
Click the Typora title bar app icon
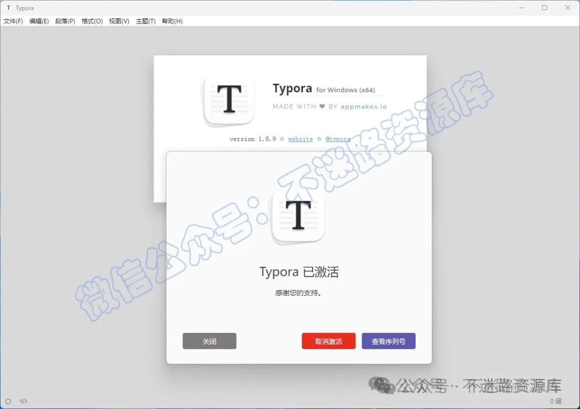click(9, 8)
